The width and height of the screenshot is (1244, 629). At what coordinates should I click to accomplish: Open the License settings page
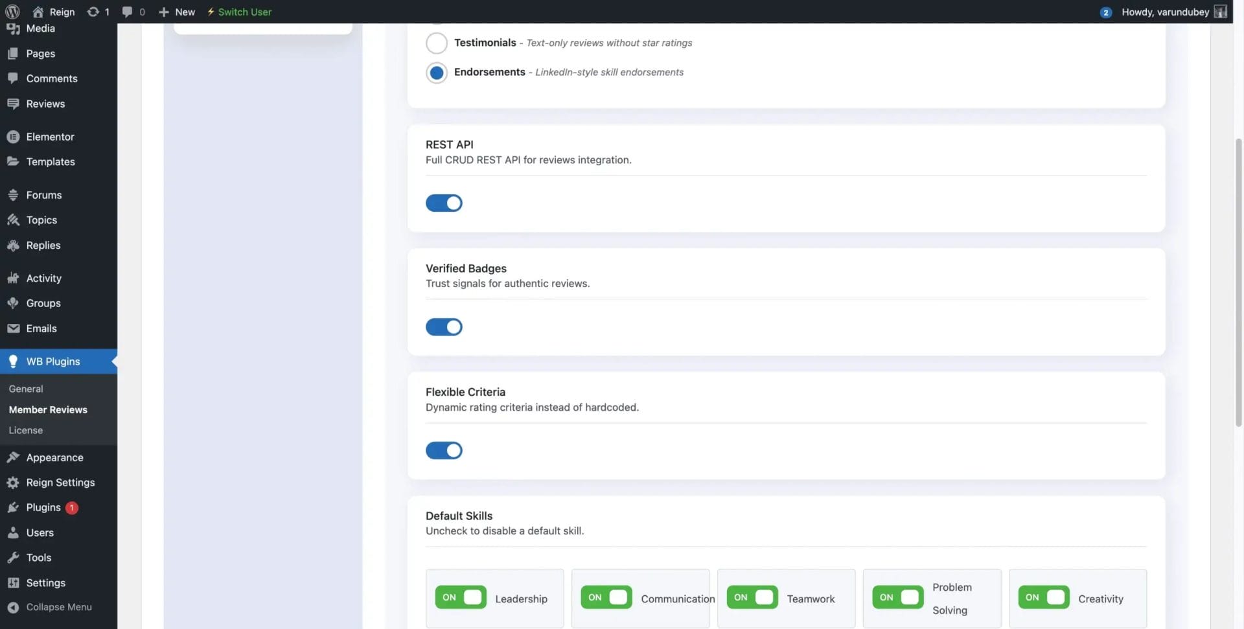coord(25,429)
